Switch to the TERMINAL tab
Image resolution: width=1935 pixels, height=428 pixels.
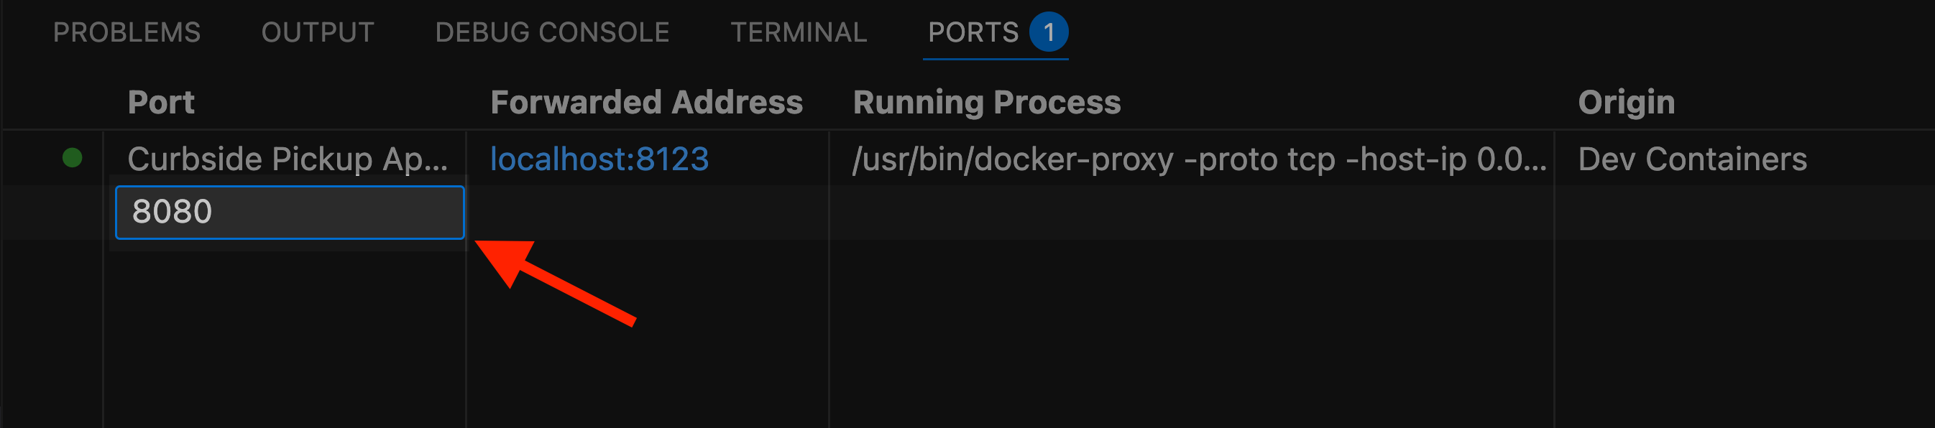(x=799, y=32)
